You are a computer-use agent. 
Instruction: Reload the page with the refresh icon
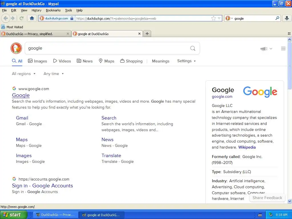pyautogui.click(x=21, y=18)
